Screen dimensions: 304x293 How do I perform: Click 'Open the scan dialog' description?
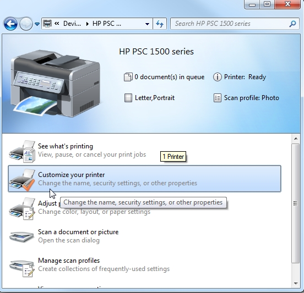click(69, 240)
